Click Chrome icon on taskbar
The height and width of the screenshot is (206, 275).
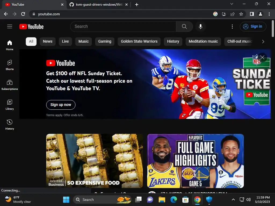tap(197, 200)
